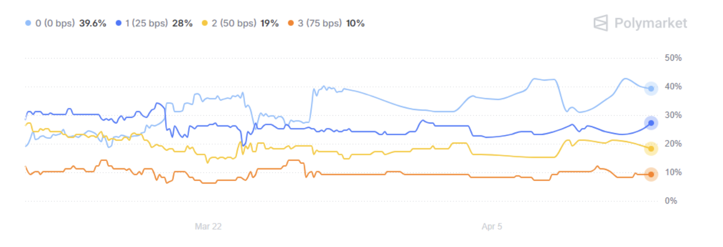The width and height of the screenshot is (723, 247).
Task: Click the Apr 5 date label
Action: [491, 226]
